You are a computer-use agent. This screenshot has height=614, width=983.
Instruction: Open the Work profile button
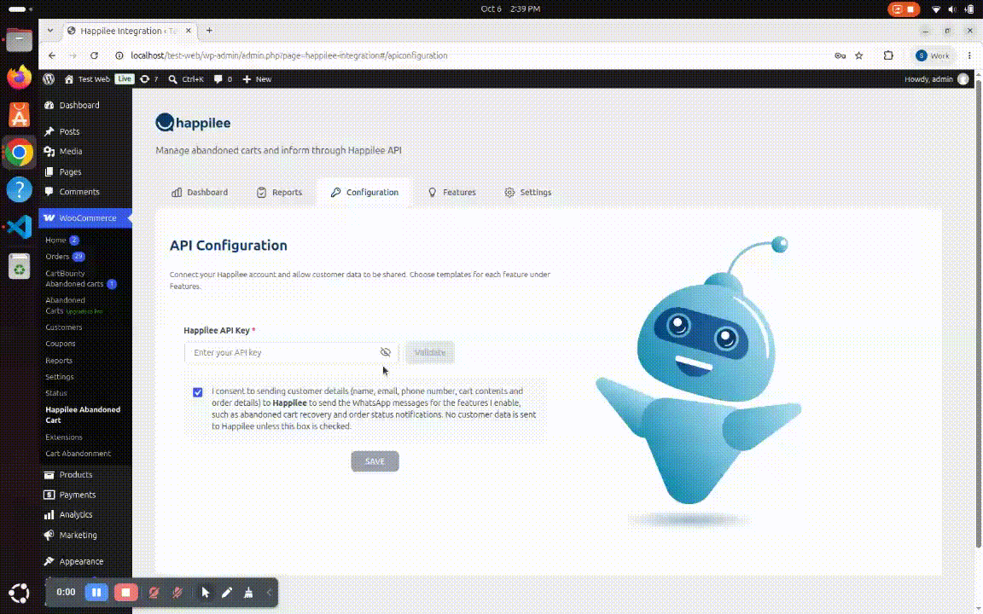tap(933, 55)
